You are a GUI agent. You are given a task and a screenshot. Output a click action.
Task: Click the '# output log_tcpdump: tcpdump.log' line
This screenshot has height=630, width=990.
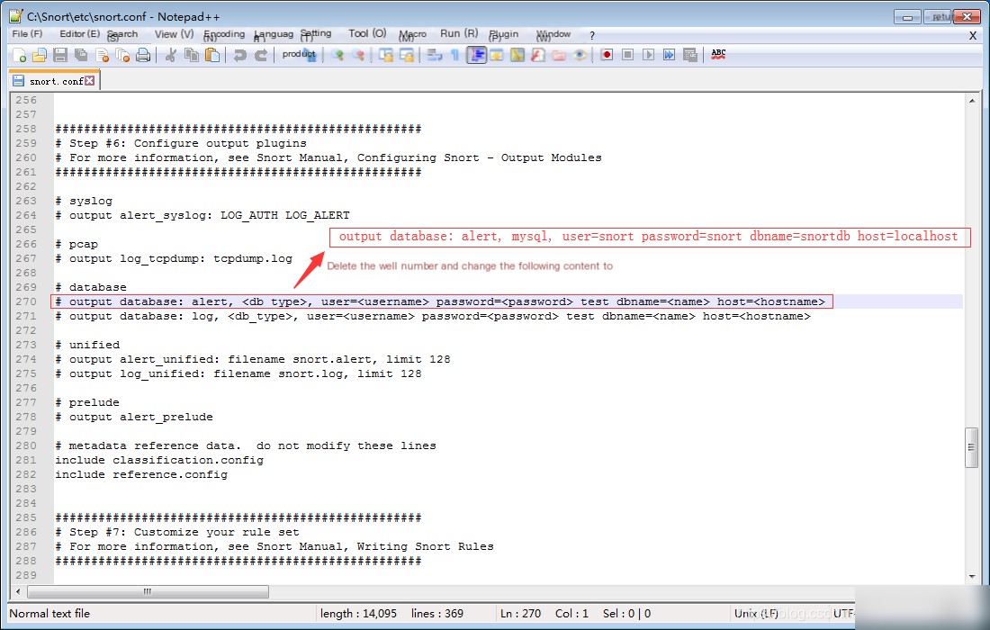(x=174, y=259)
